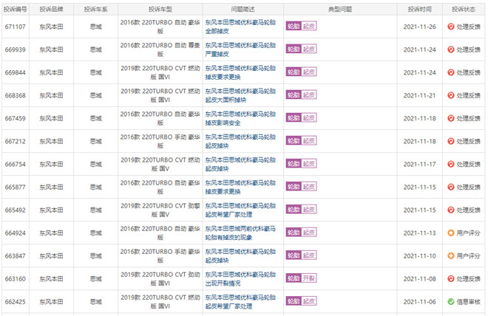The image size is (488, 316).
Task: Click 投诉车型 column header
Action: (x=160, y=10)
